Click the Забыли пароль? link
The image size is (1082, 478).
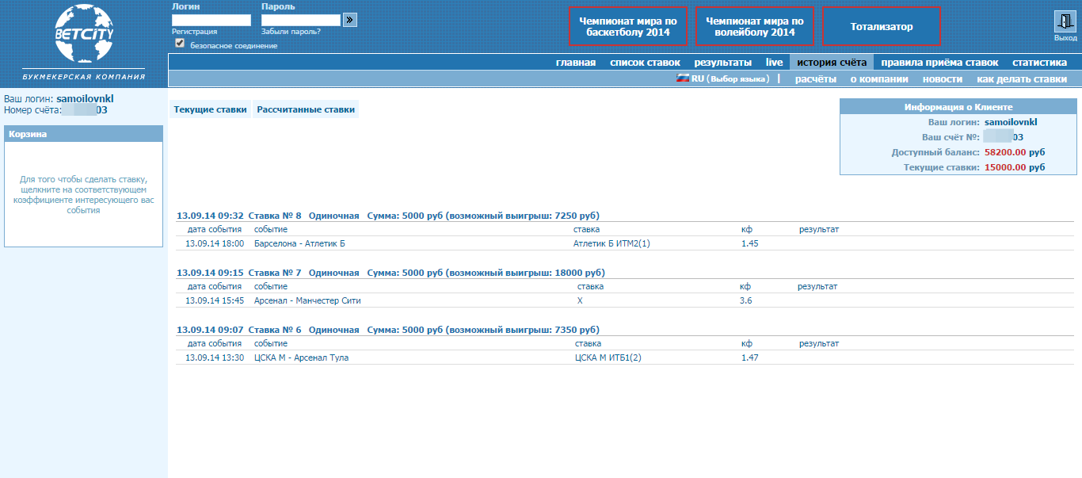tap(291, 32)
